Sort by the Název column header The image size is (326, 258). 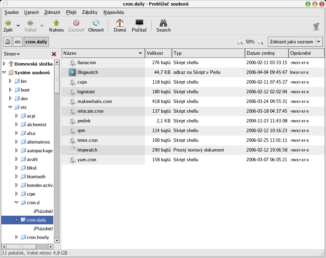coord(103,53)
